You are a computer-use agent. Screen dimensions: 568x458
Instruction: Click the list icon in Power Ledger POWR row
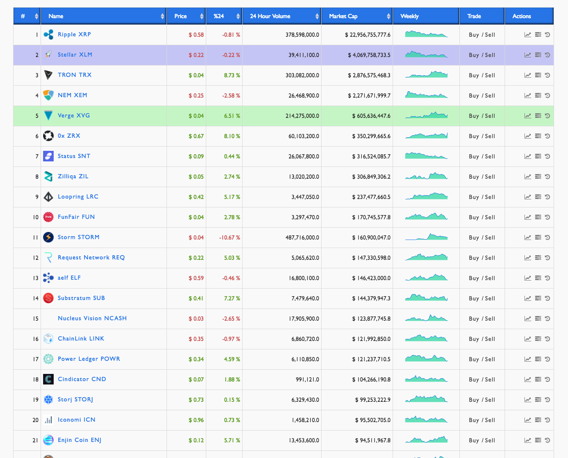[x=538, y=359]
